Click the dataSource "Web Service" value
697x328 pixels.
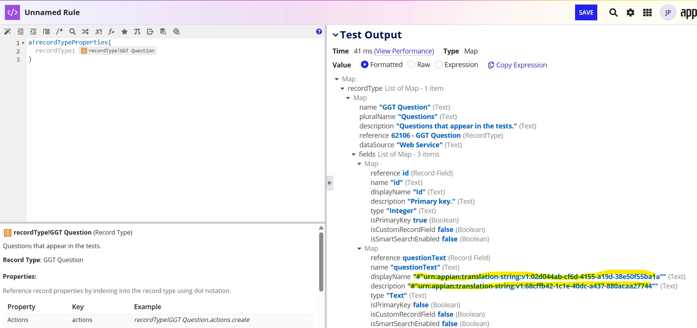pyautogui.click(x=419, y=145)
